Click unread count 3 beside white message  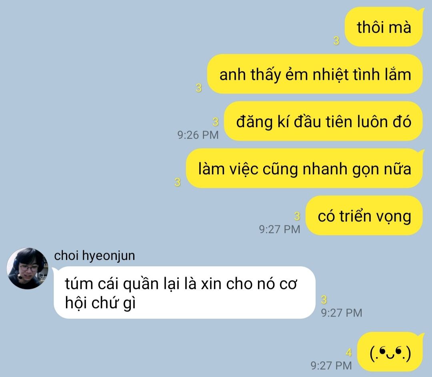click(x=324, y=299)
